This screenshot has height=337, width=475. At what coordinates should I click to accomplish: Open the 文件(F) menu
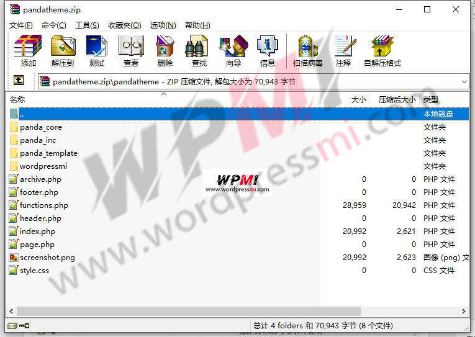point(21,25)
